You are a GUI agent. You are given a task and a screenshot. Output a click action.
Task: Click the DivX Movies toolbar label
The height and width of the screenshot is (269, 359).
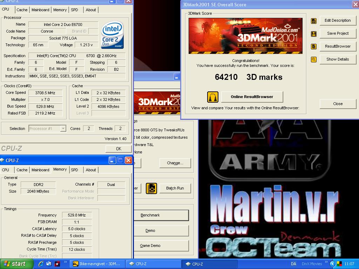pyautogui.click(x=312, y=264)
